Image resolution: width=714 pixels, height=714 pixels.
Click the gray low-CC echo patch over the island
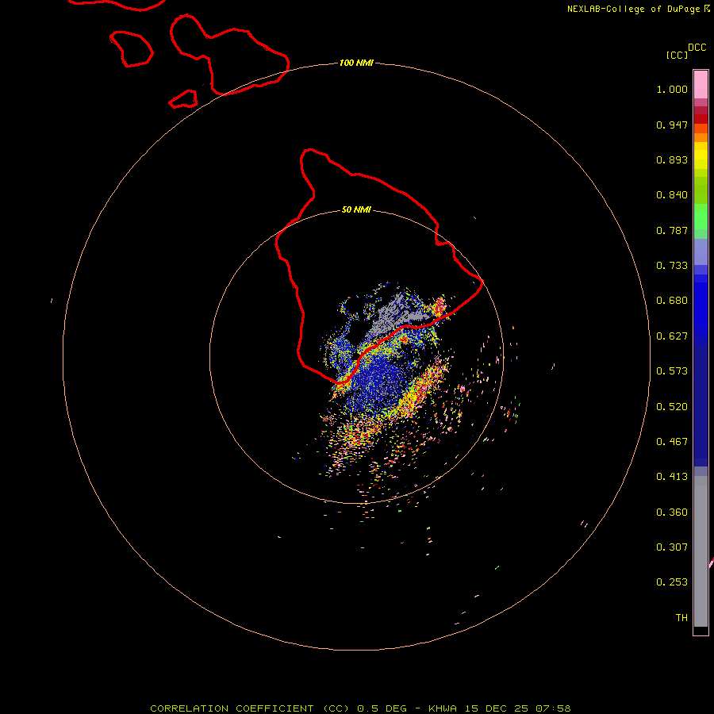pyautogui.click(x=395, y=314)
